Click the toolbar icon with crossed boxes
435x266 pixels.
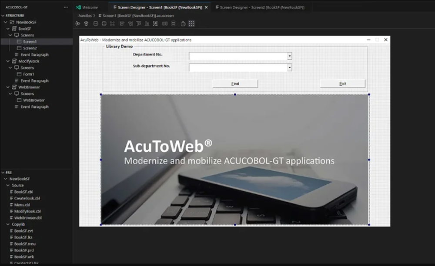[155, 23]
